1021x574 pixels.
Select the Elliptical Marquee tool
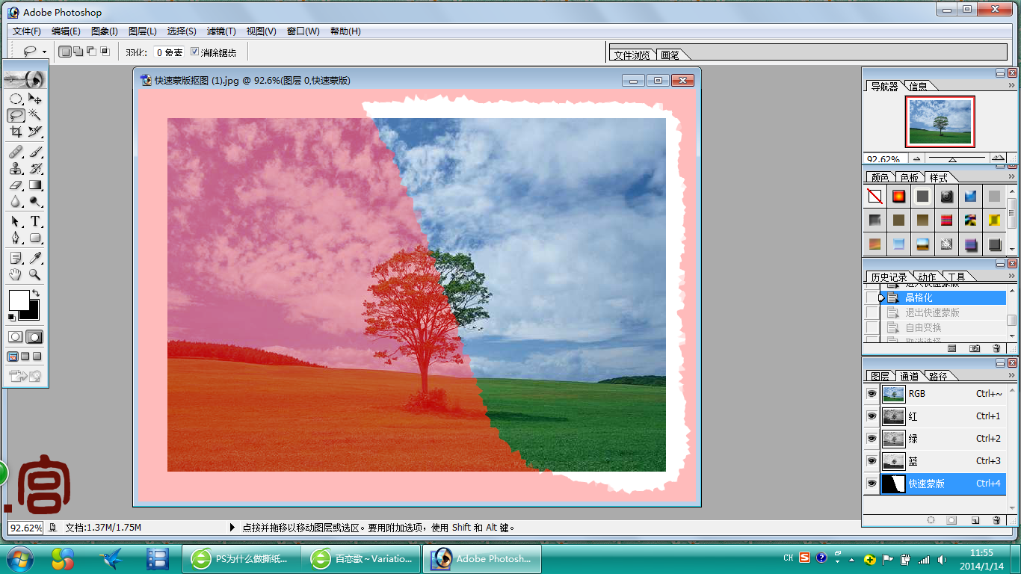(x=16, y=99)
